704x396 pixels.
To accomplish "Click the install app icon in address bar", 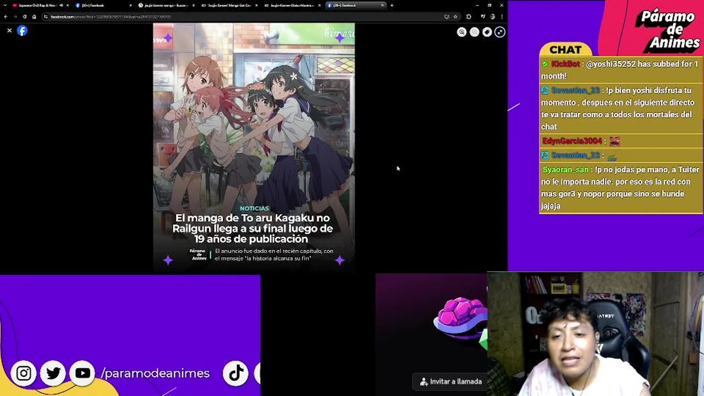I will 447,16.
